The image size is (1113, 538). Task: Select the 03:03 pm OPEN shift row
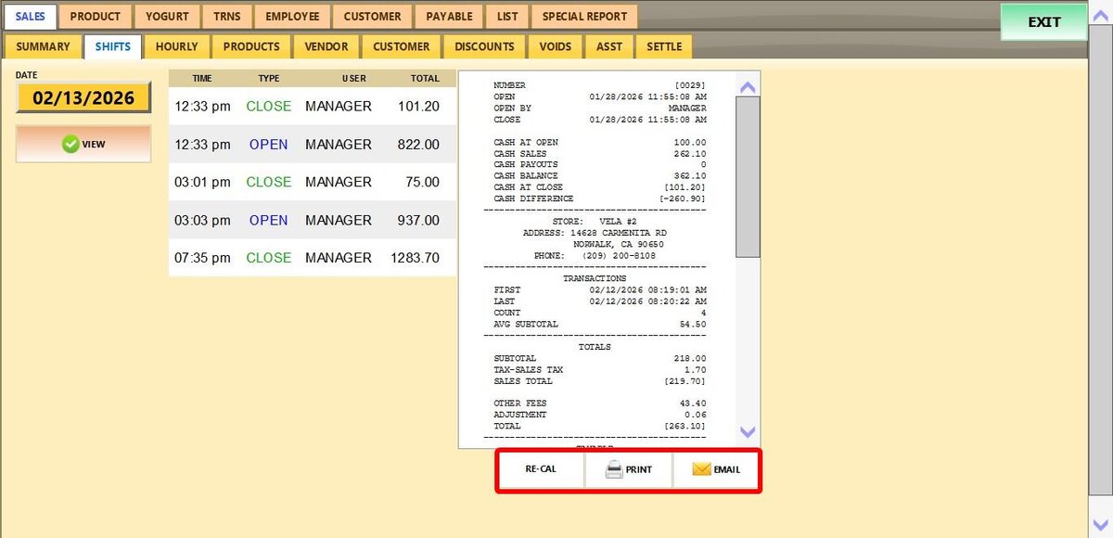(x=313, y=221)
